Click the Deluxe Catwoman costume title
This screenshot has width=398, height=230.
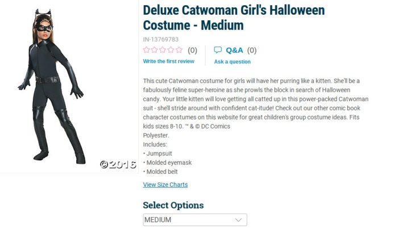click(x=234, y=18)
